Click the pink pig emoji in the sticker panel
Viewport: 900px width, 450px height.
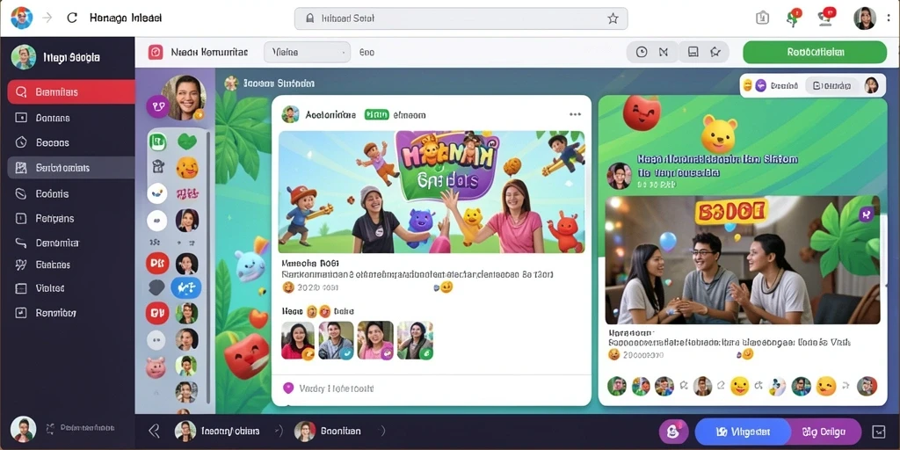pyautogui.click(x=156, y=367)
